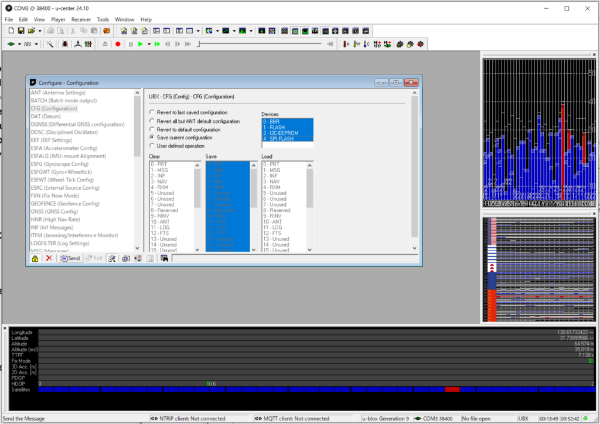The height and width of the screenshot is (424, 600).
Task: Open the View menu
Action: pyautogui.click(x=39, y=19)
